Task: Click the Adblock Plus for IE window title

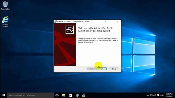Action: click(x=73, y=22)
